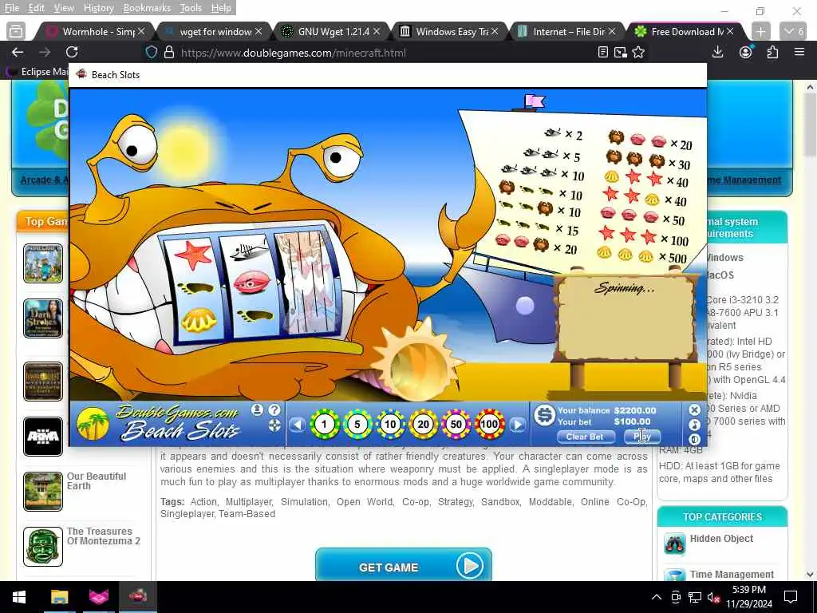Open the Tools menu
The image size is (817, 613).
click(191, 8)
